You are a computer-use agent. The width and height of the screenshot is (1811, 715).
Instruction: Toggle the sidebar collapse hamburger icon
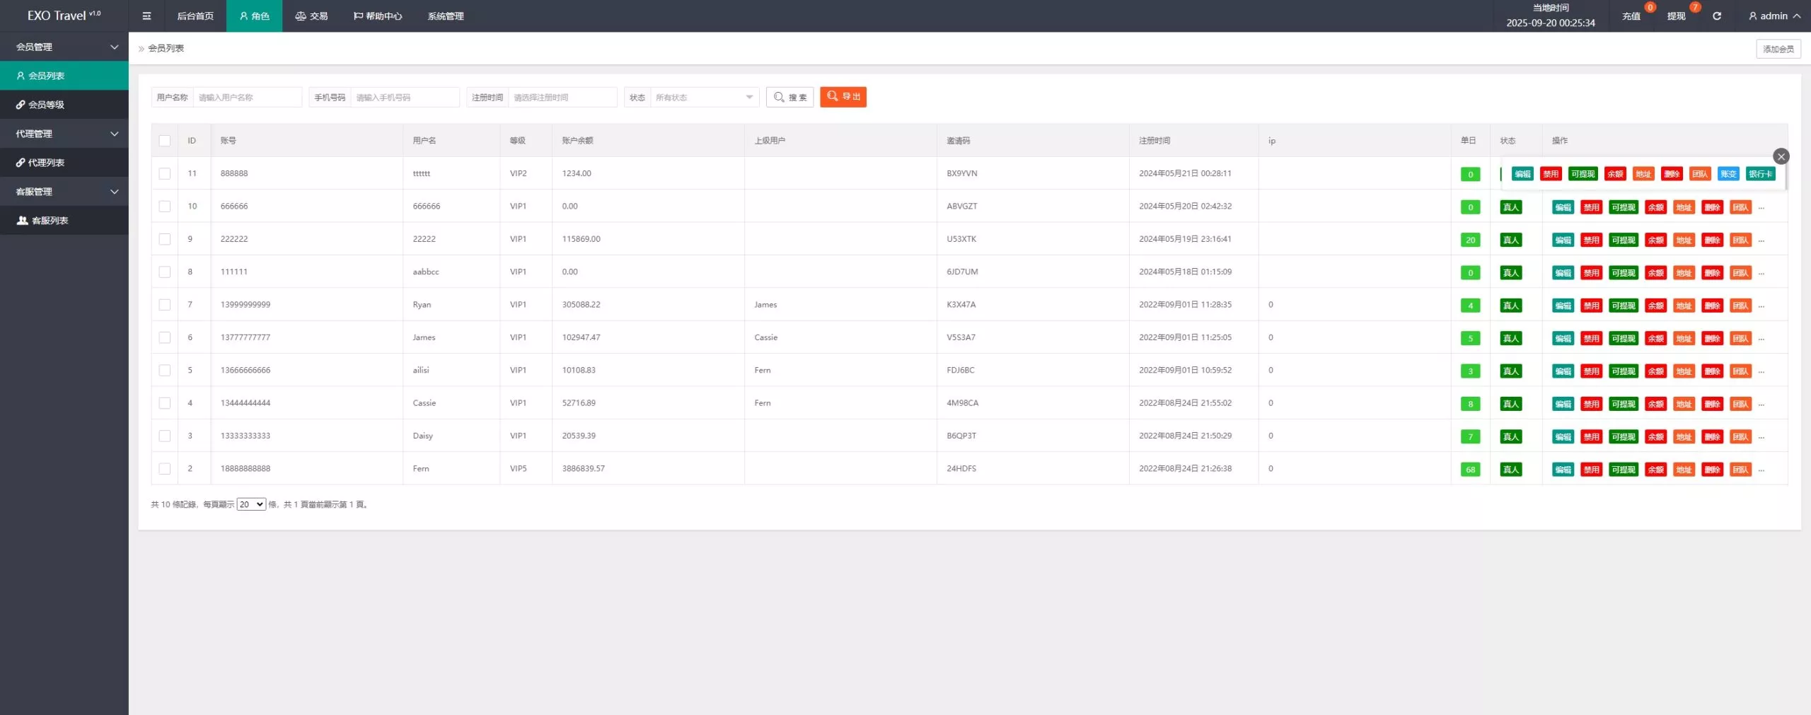(x=146, y=16)
